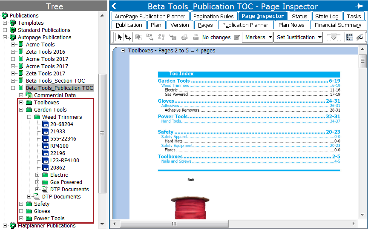The width and height of the screenshot is (368, 230).
Task: Collapse the Toolboxes pages section
Action: point(123,51)
